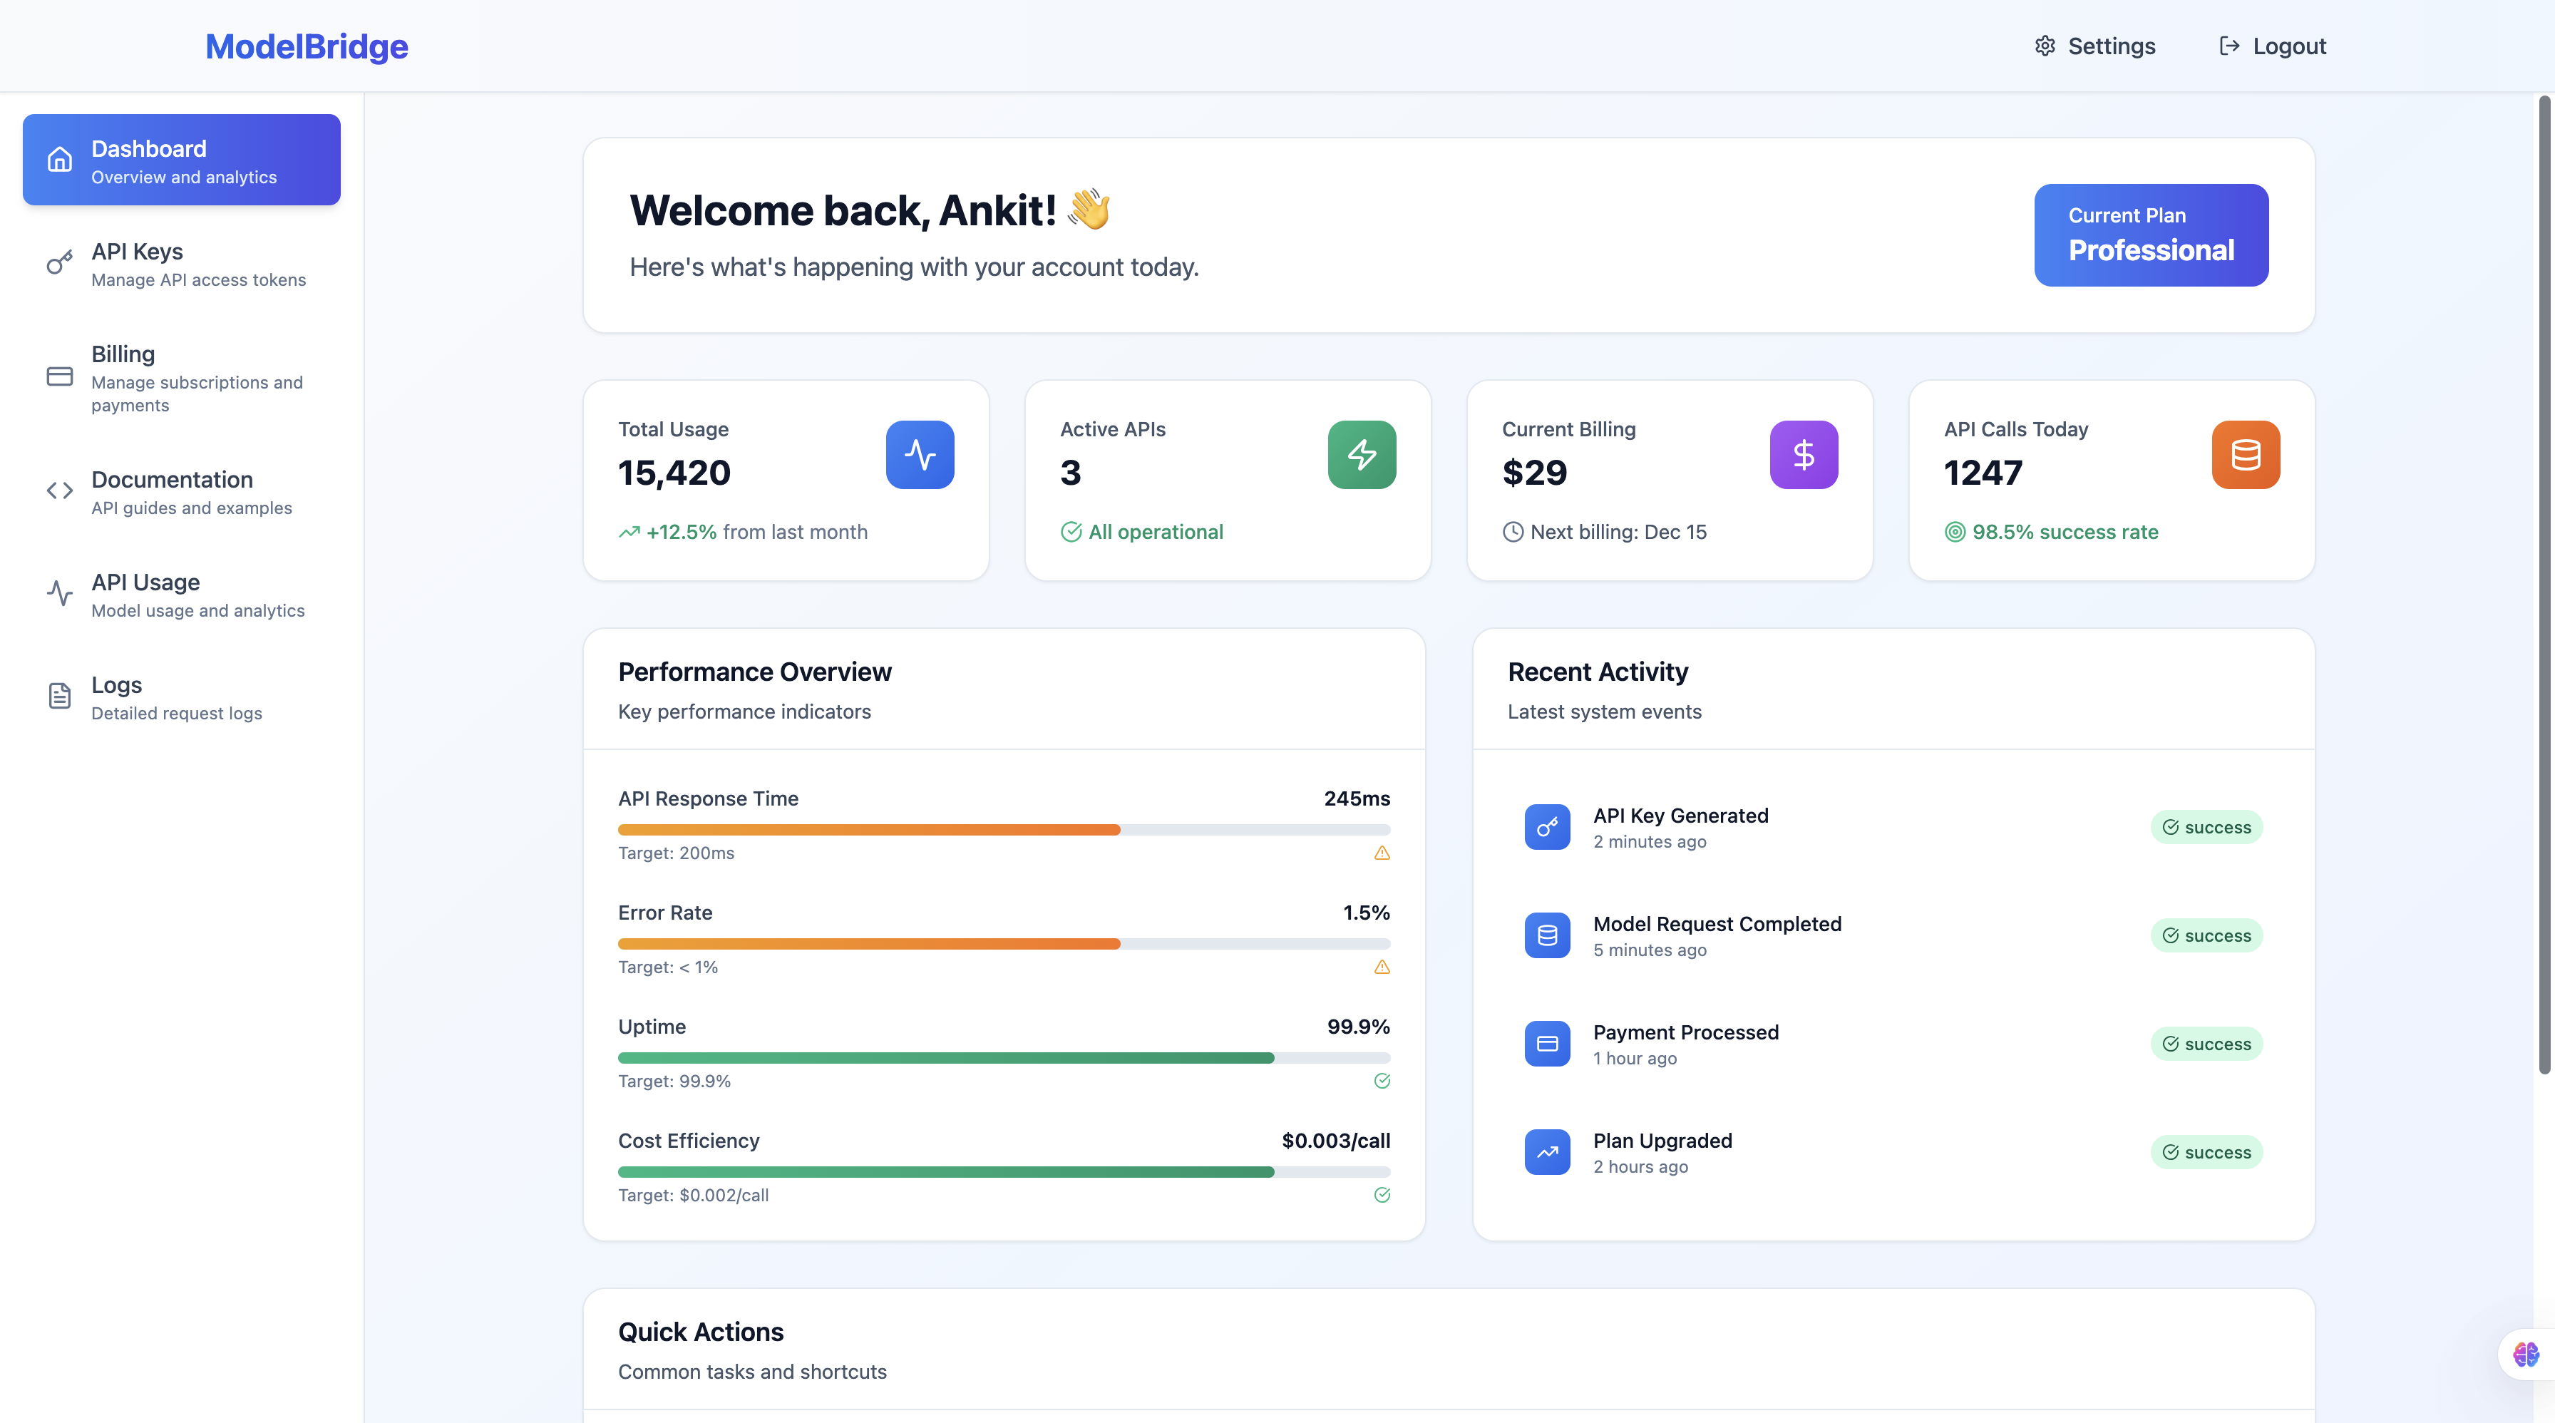The image size is (2555, 1423).
Task: Open Billing via the credit card sidebar icon
Action: click(x=58, y=378)
